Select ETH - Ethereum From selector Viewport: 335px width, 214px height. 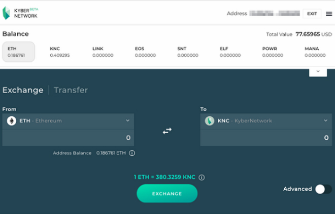click(68, 121)
